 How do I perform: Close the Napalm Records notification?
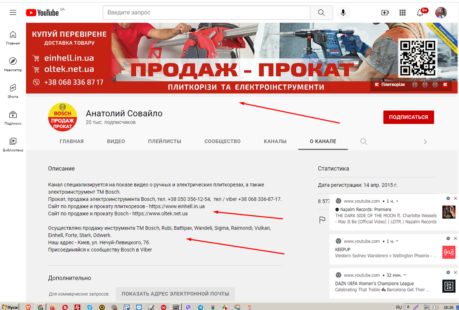[455, 198]
